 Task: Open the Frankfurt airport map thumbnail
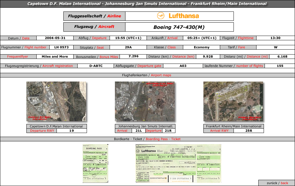pos(233,101)
